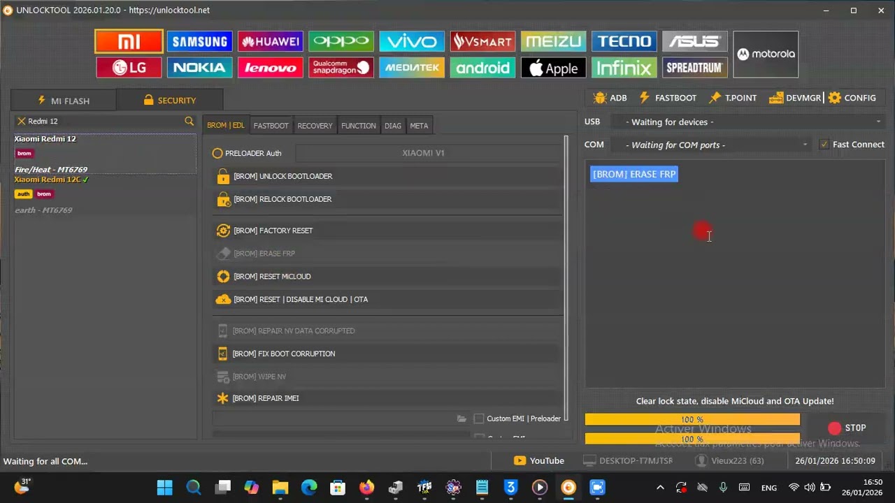Click the search magnifier icon
The height and width of the screenshot is (503, 895).
(x=189, y=121)
